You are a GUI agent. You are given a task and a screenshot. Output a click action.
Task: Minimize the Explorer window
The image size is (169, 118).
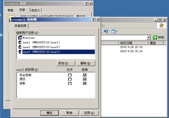(156, 20)
